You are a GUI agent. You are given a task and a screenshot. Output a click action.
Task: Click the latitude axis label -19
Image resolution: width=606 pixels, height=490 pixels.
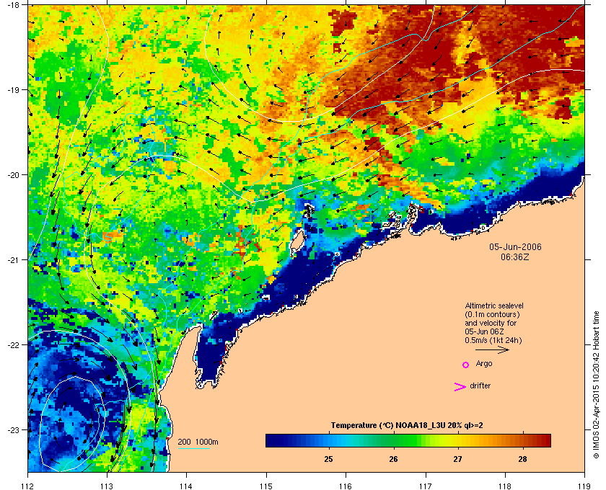pos(13,90)
